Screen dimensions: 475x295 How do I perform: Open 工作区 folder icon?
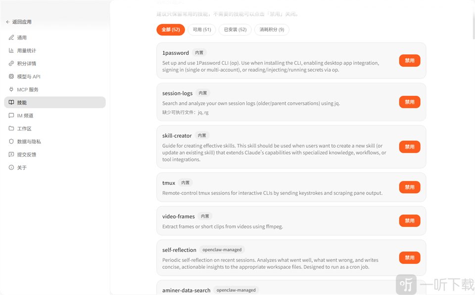(11, 128)
